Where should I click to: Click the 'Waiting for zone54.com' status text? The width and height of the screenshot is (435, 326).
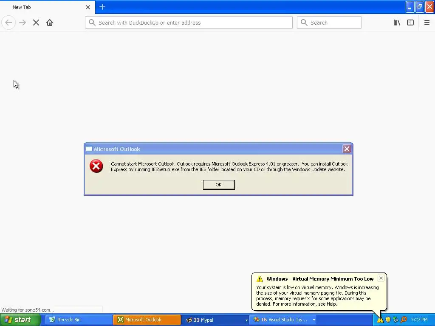[28, 310]
